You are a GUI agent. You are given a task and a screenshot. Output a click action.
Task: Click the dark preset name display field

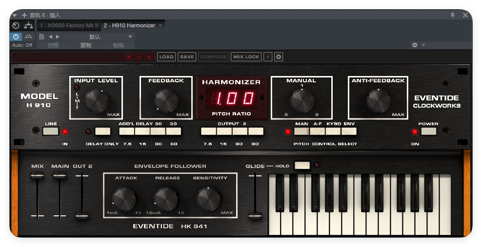pos(68,57)
